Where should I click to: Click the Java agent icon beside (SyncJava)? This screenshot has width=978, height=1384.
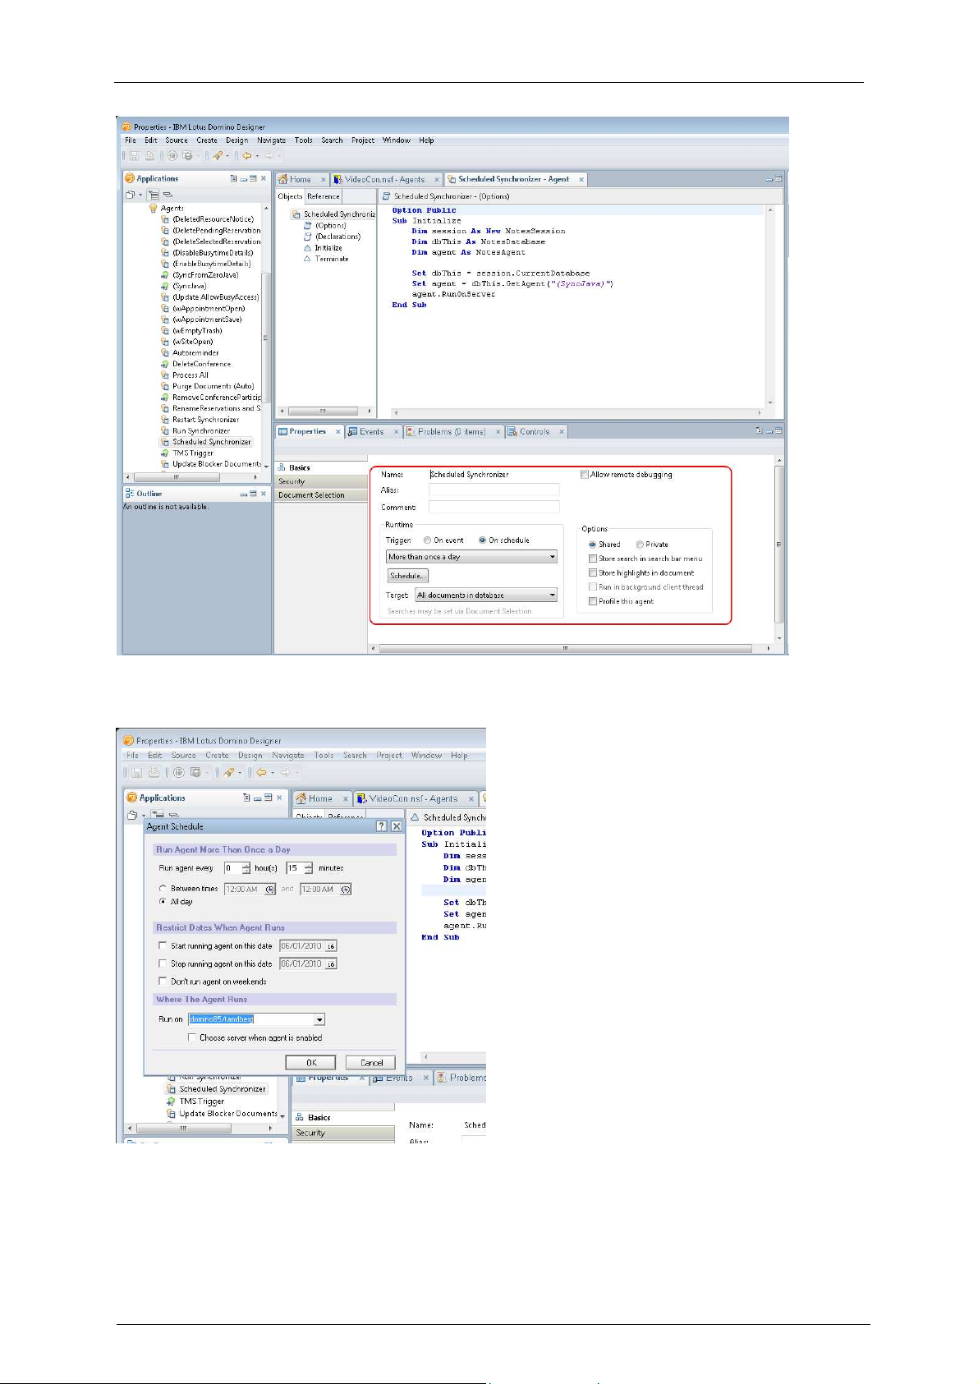click(x=165, y=286)
